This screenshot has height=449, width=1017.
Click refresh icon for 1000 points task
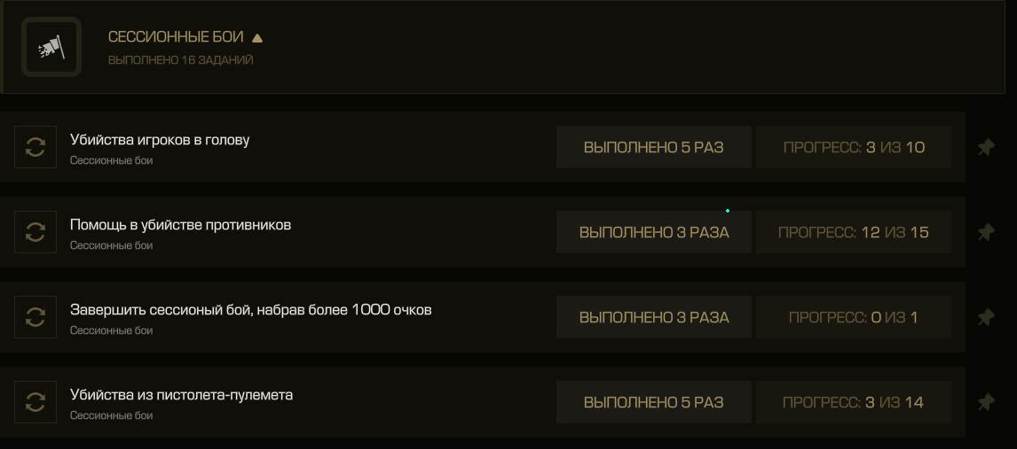[x=35, y=317]
